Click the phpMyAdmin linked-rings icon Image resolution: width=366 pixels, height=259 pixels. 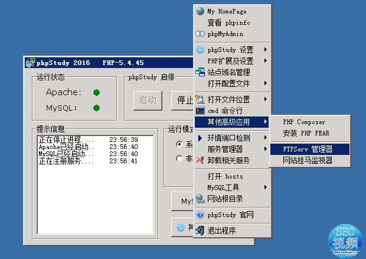click(x=200, y=34)
